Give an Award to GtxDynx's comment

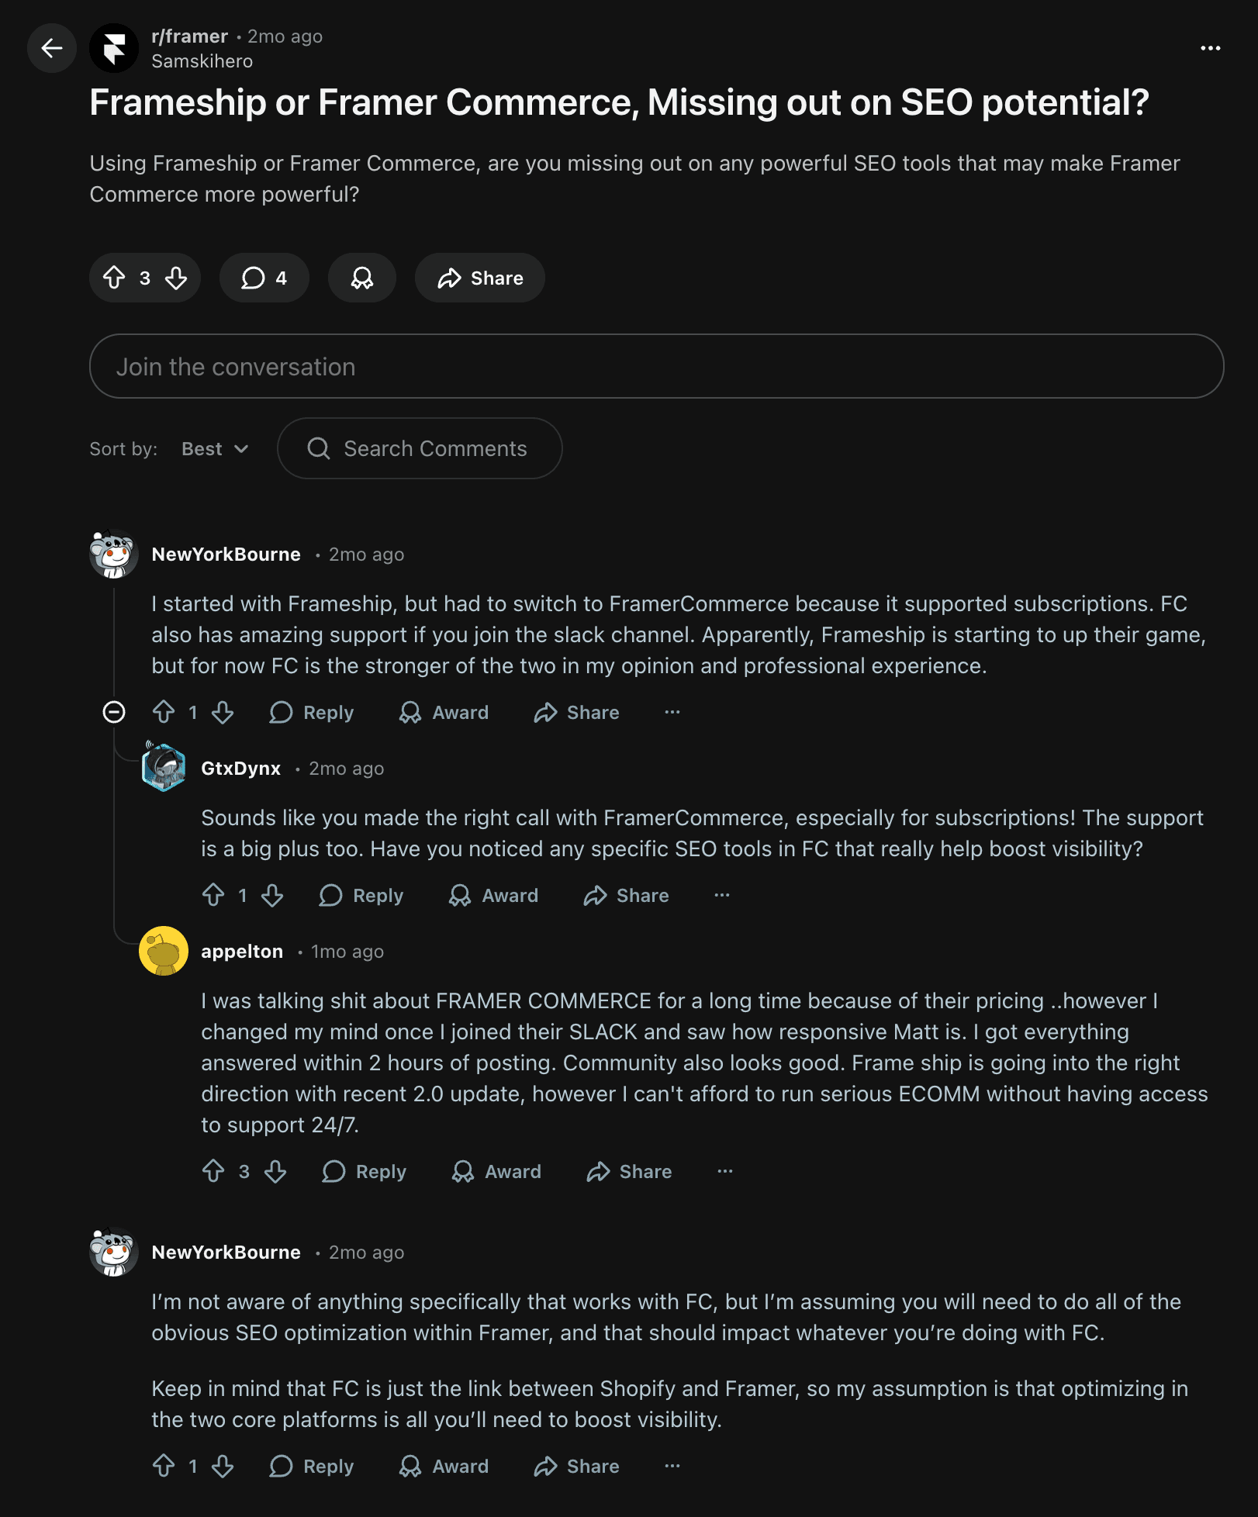tap(493, 895)
